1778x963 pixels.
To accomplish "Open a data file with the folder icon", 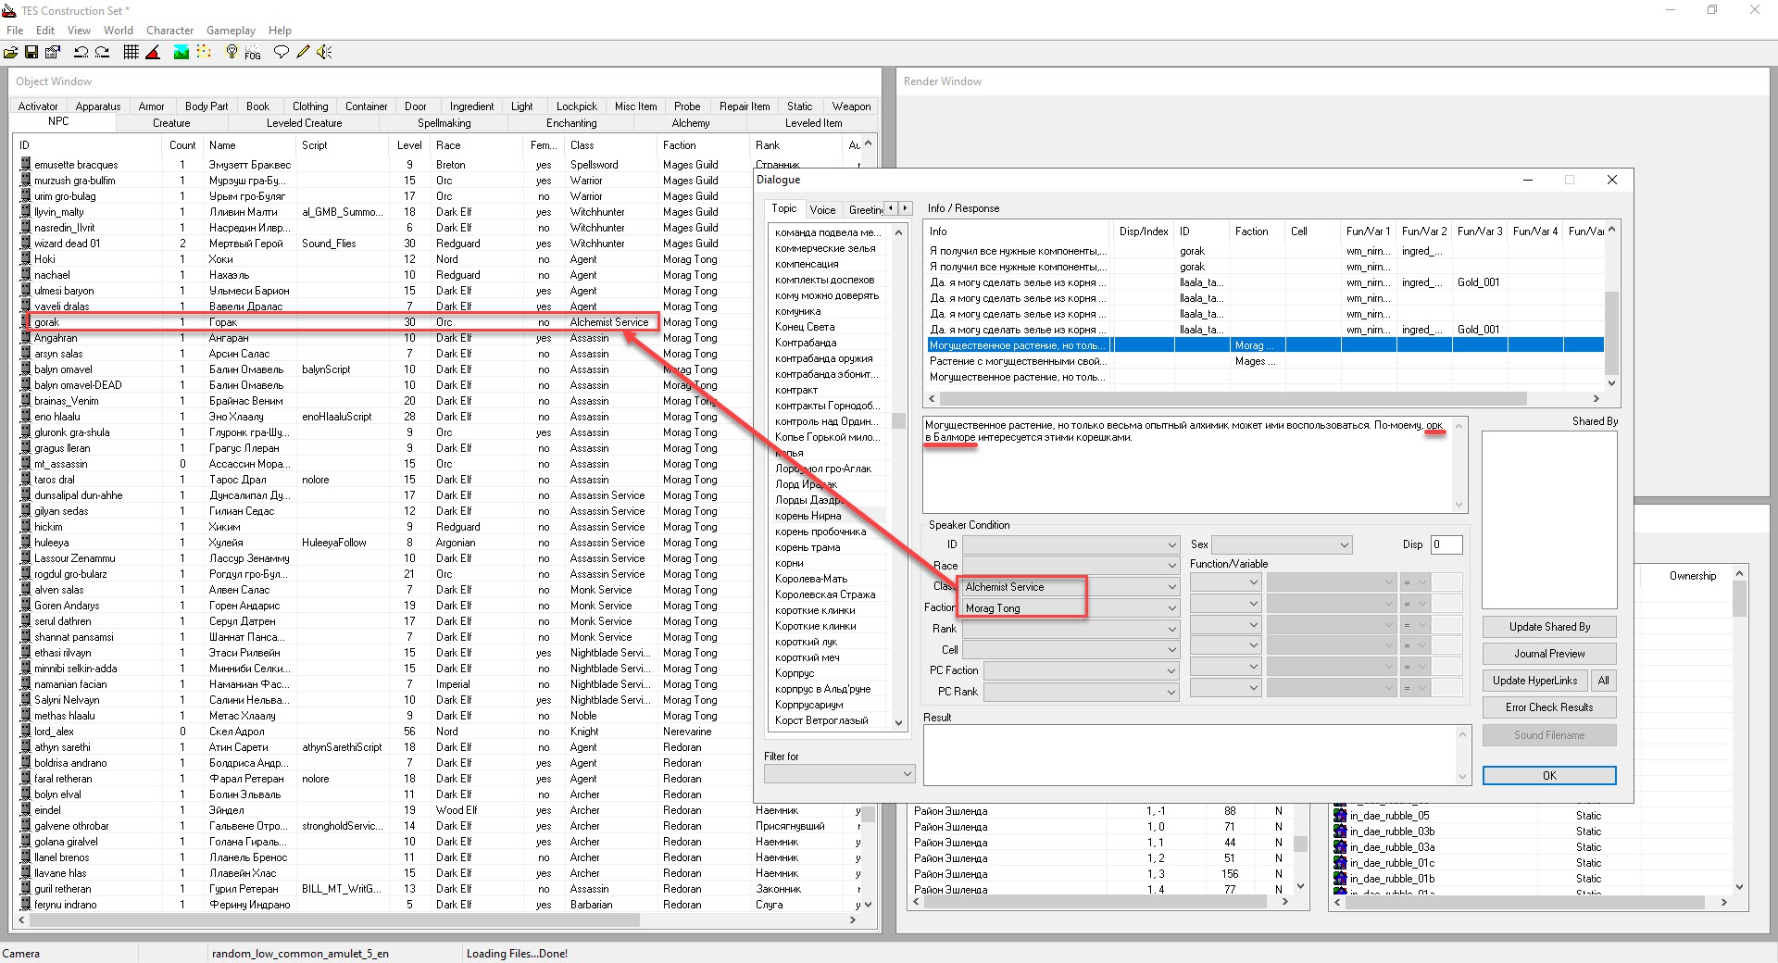I will [11, 52].
